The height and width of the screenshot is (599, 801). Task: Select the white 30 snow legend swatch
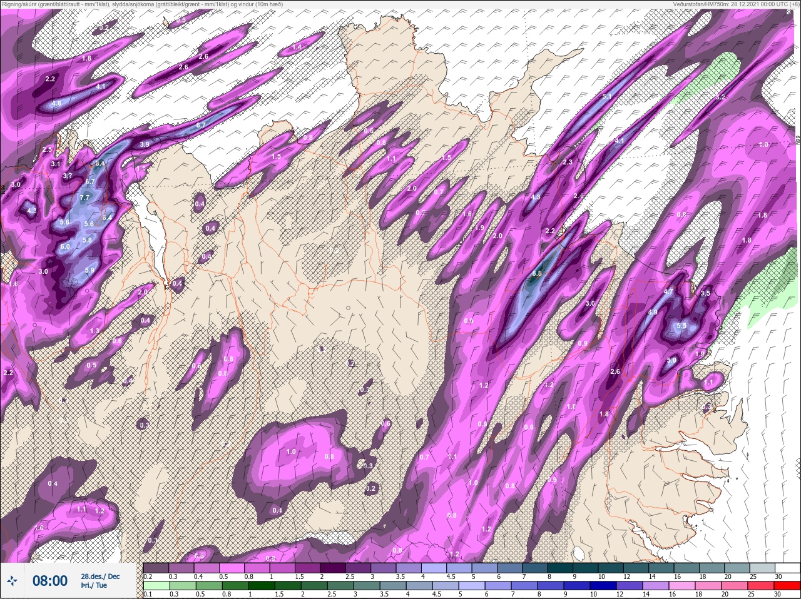click(787, 568)
